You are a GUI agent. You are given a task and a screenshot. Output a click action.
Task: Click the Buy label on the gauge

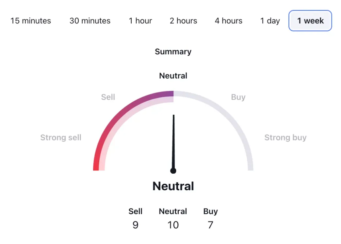coord(238,97)
